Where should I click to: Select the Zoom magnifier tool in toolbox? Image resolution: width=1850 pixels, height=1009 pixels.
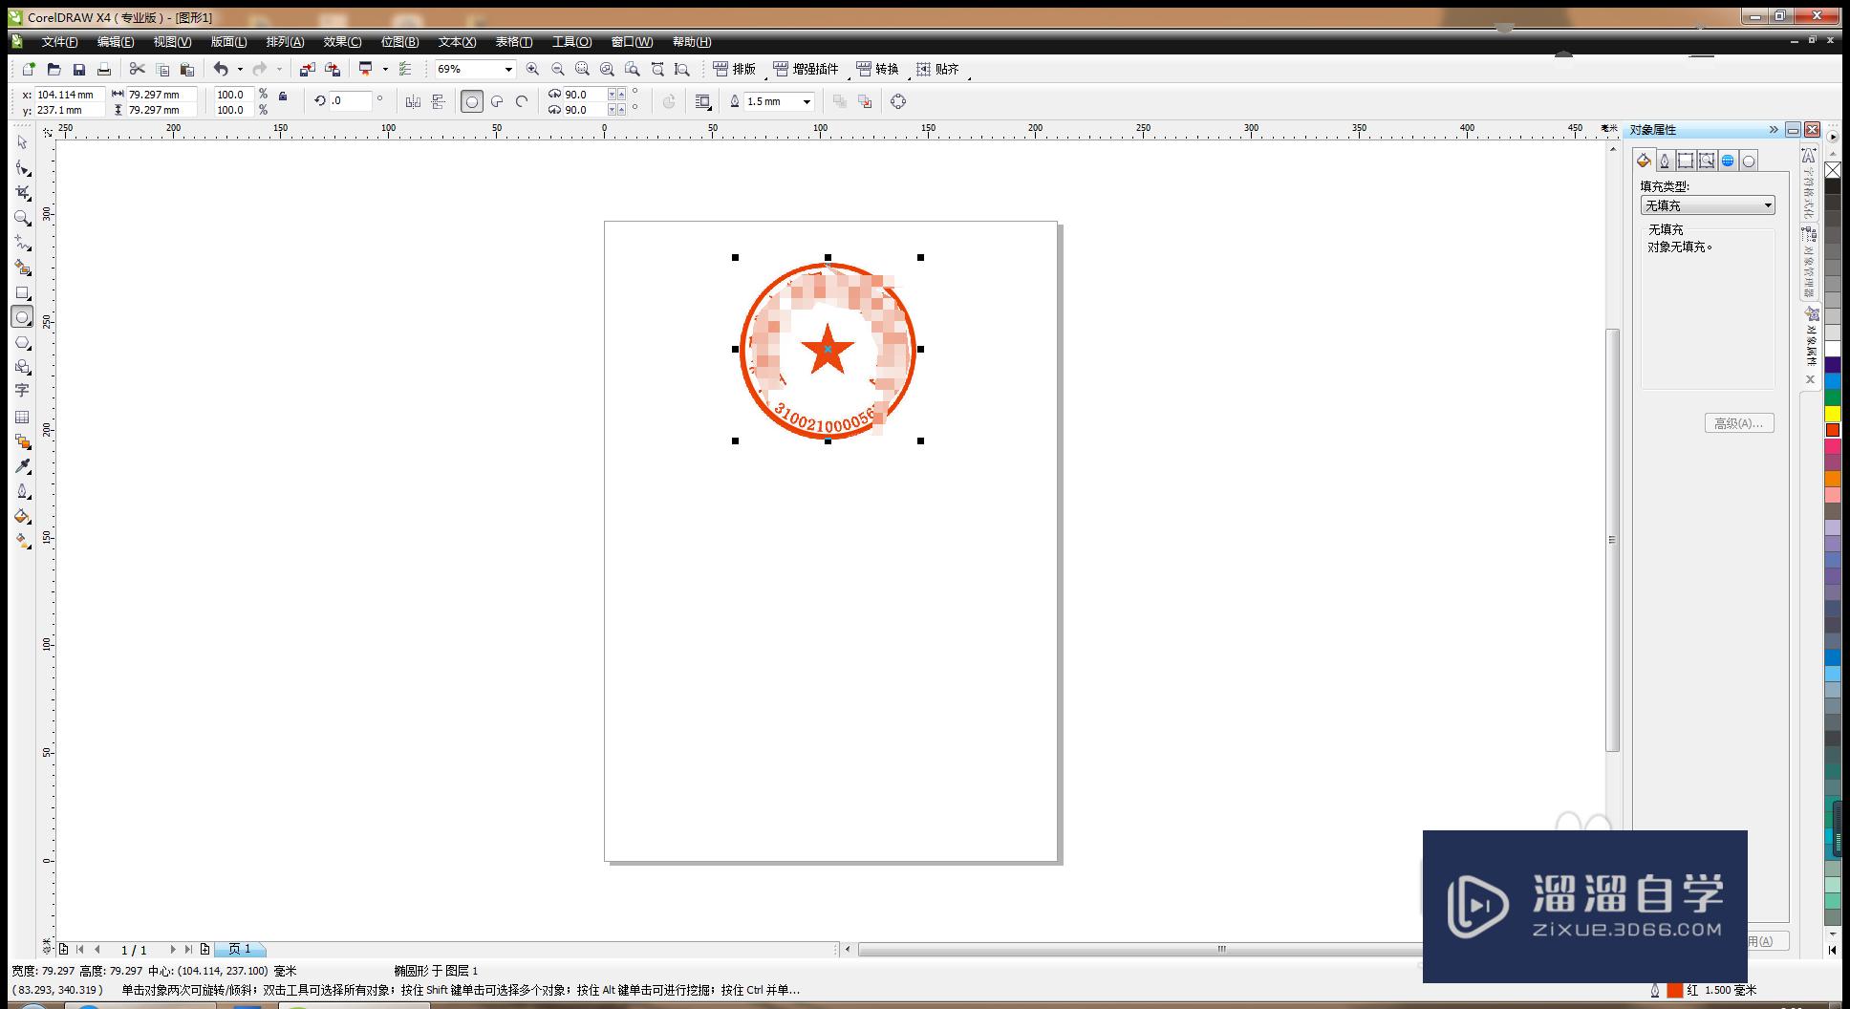[22, 218]
